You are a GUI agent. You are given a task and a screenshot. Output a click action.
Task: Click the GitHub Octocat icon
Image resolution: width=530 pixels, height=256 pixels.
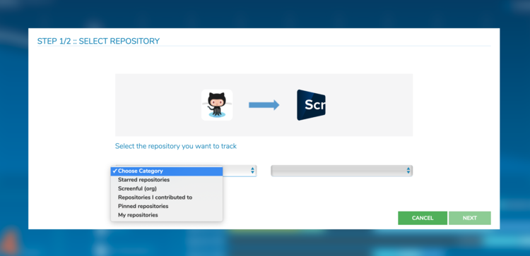pos(217,105)
